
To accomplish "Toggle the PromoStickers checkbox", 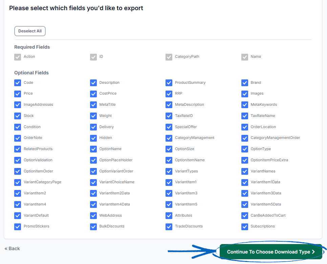I will tap(18, 227).
